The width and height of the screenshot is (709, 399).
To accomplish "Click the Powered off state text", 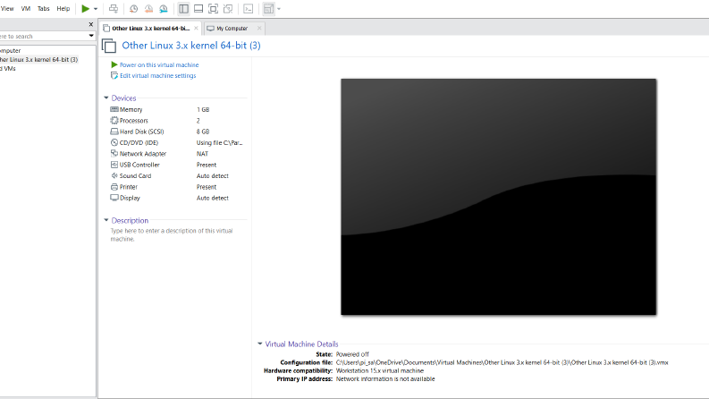I will tap(352, 354).
